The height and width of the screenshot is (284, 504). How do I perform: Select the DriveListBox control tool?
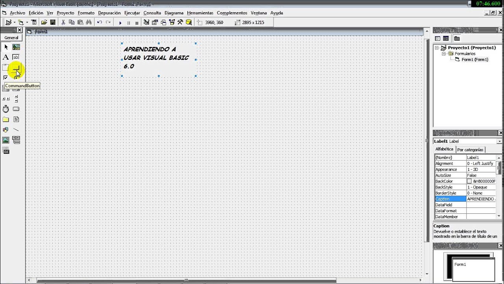pos(16,109)
